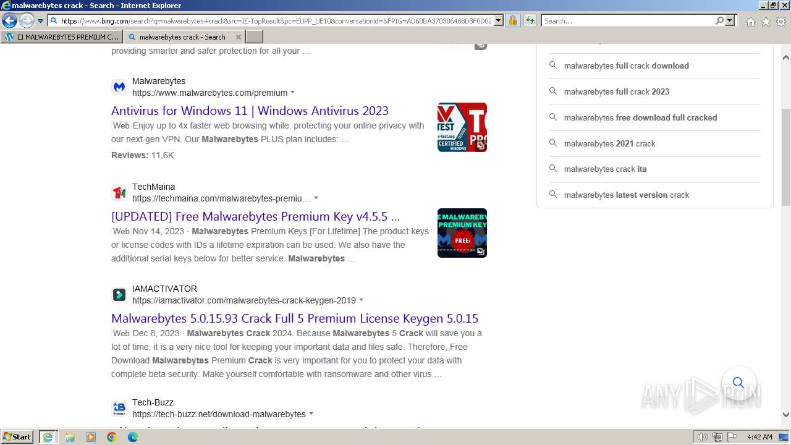Open Antivirus for Windows 11 result link
Viewport: 791px width, 445px height.
coord(250,111)
